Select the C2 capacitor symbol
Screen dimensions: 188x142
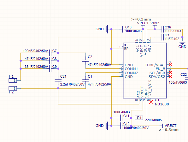[x=86, y=61]
